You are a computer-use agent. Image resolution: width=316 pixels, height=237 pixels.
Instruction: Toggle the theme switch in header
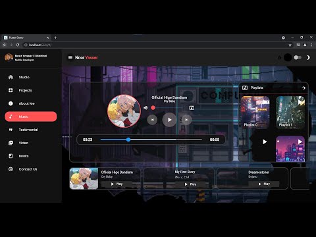298,57
